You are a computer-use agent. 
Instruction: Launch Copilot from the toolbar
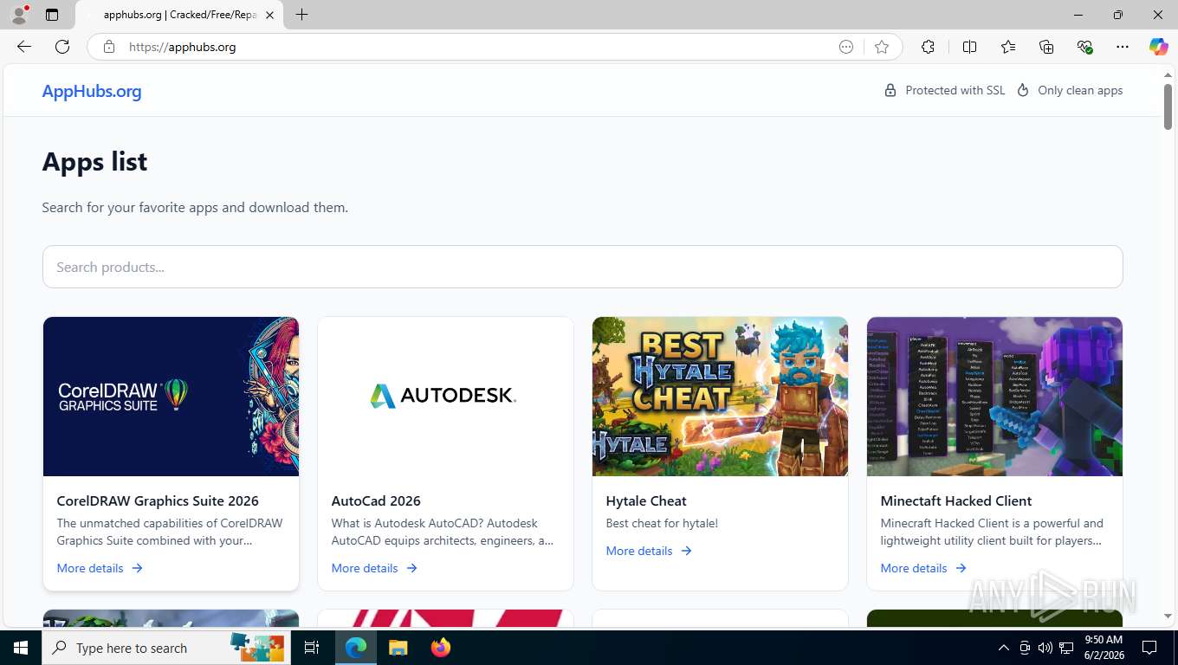click(1158, 47)
